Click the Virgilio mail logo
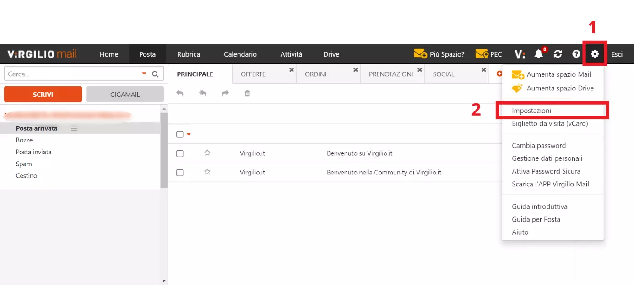The width and height of the screenshot is (634, 285). point(42,54)
